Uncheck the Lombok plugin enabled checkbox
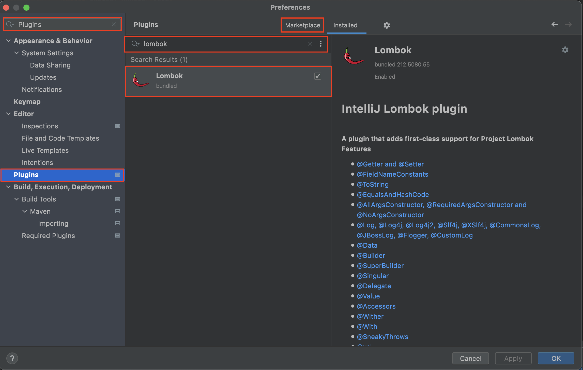The image size is (583, 370). [317, 76]
